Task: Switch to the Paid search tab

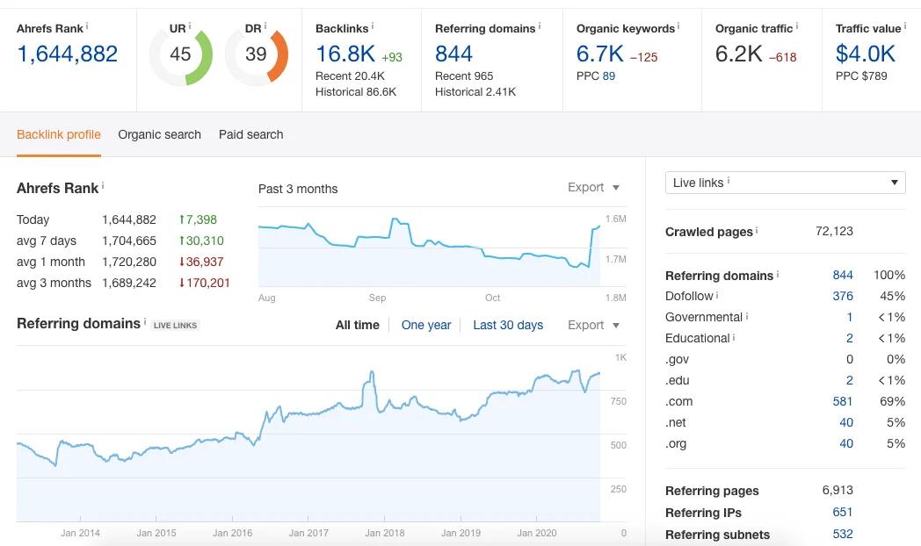Action: [250, 134]
